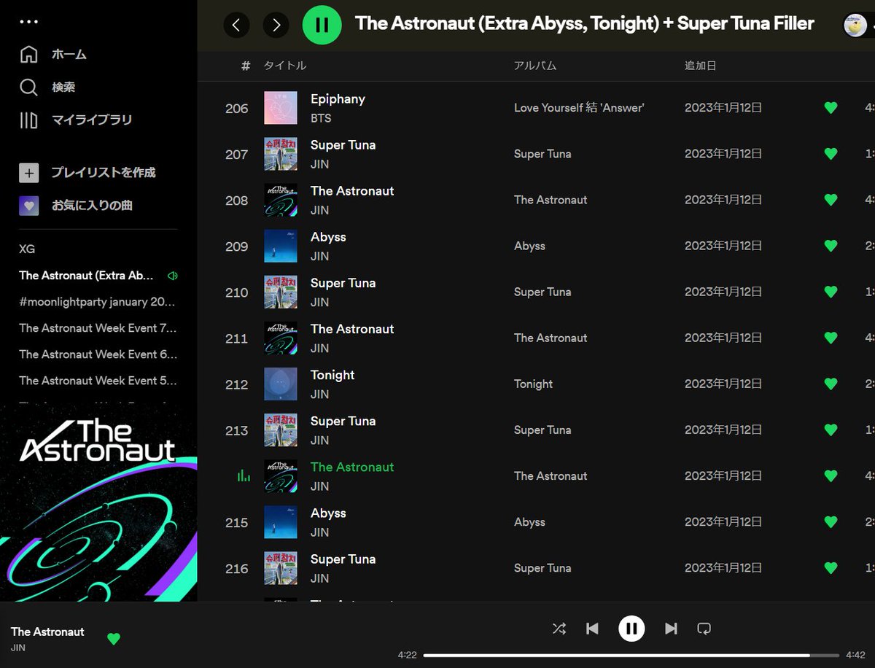
Task: Click プレイリストを作成 plus icon
Action: coord(28,173)
